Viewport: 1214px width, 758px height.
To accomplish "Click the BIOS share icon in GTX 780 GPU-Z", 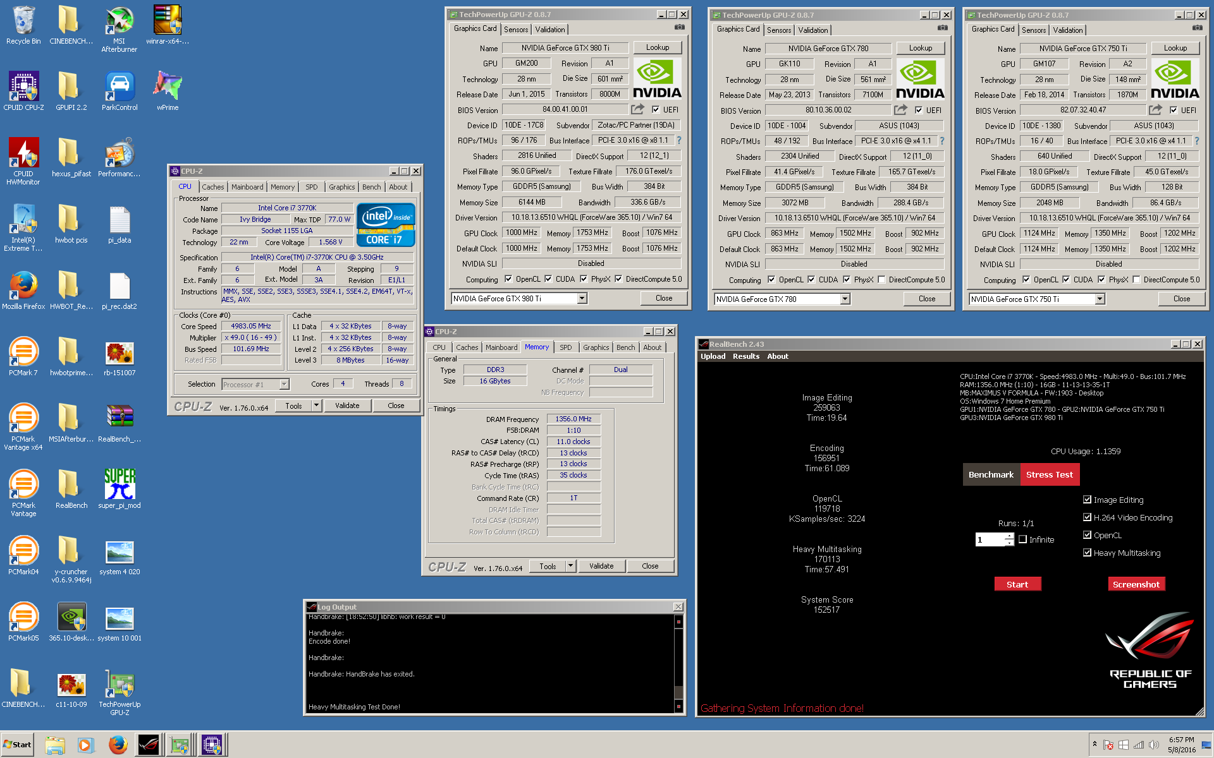I will tap(900, 109).
